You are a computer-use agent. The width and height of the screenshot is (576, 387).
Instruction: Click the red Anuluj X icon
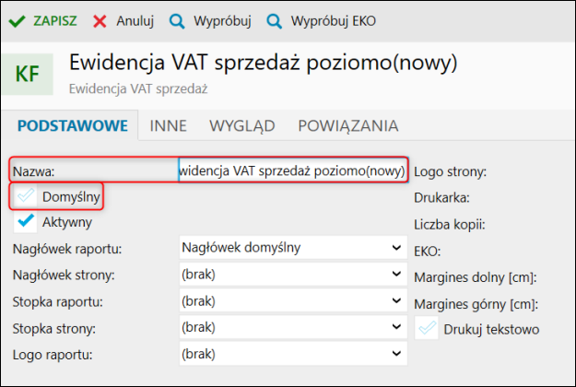point(100,19)
